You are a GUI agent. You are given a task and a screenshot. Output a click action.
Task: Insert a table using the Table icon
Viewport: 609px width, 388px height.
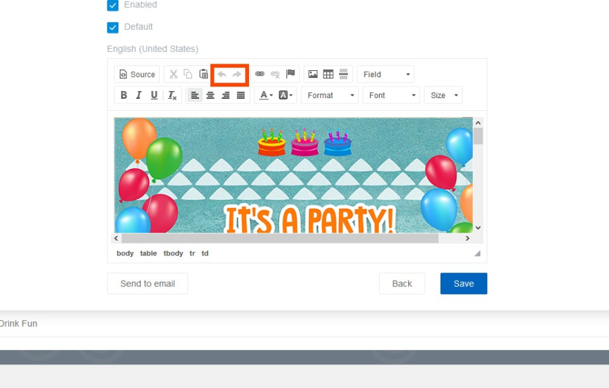(x=328, y=74)
